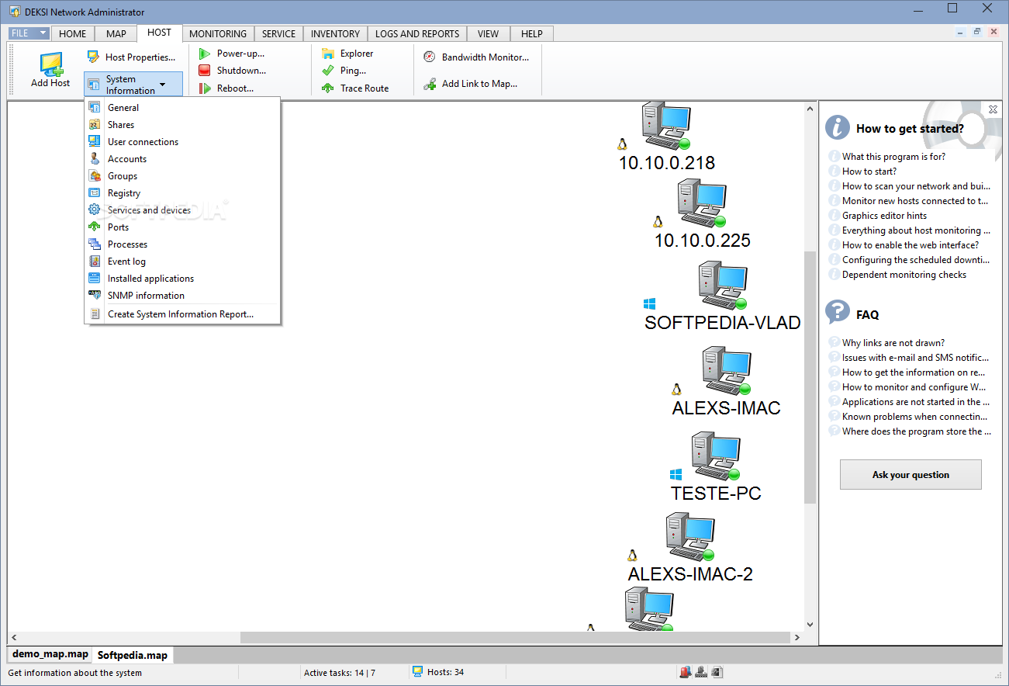
Task: Switch to the INVENTORY tab
Action: pos(335,33)
